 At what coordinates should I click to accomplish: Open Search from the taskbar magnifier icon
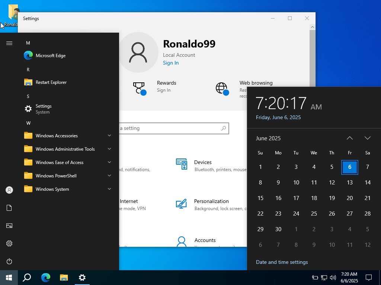(x=27, y=278)
